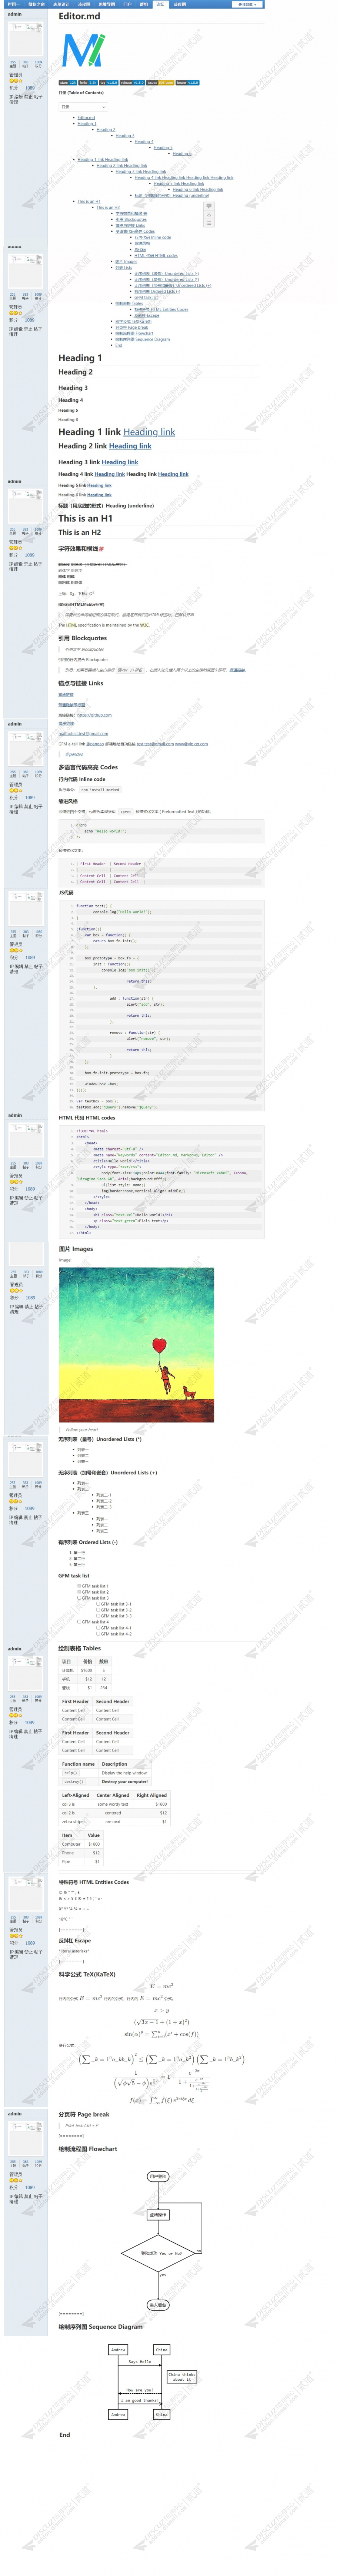Go to 绘制序列图 Sequence Diagram in contents
337x2576 pixels.
pyautogui.click(x=142, y=339)
